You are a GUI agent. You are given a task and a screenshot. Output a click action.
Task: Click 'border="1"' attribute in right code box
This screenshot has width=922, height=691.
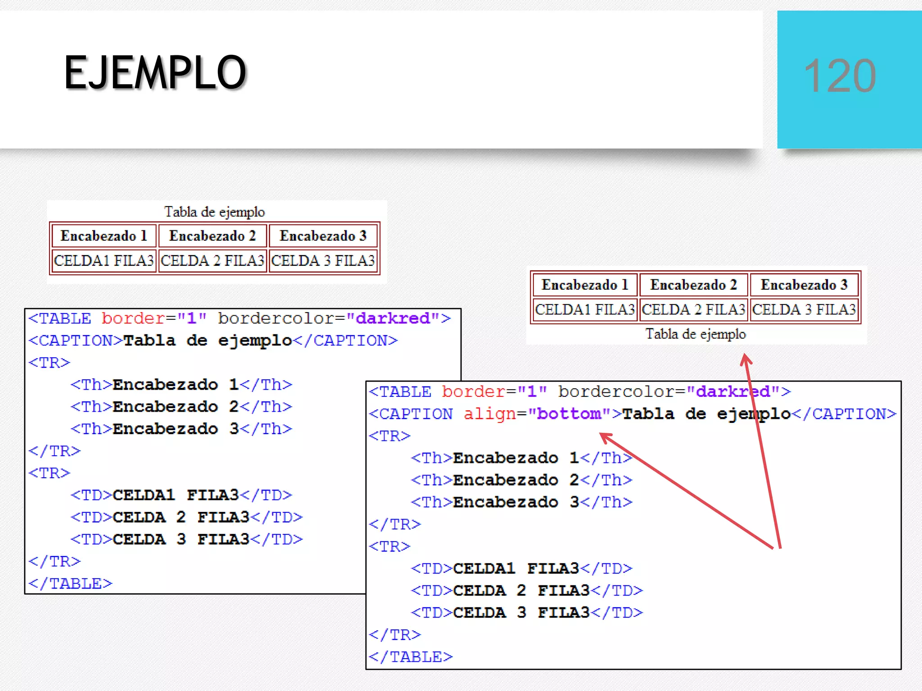coord(494,392)
